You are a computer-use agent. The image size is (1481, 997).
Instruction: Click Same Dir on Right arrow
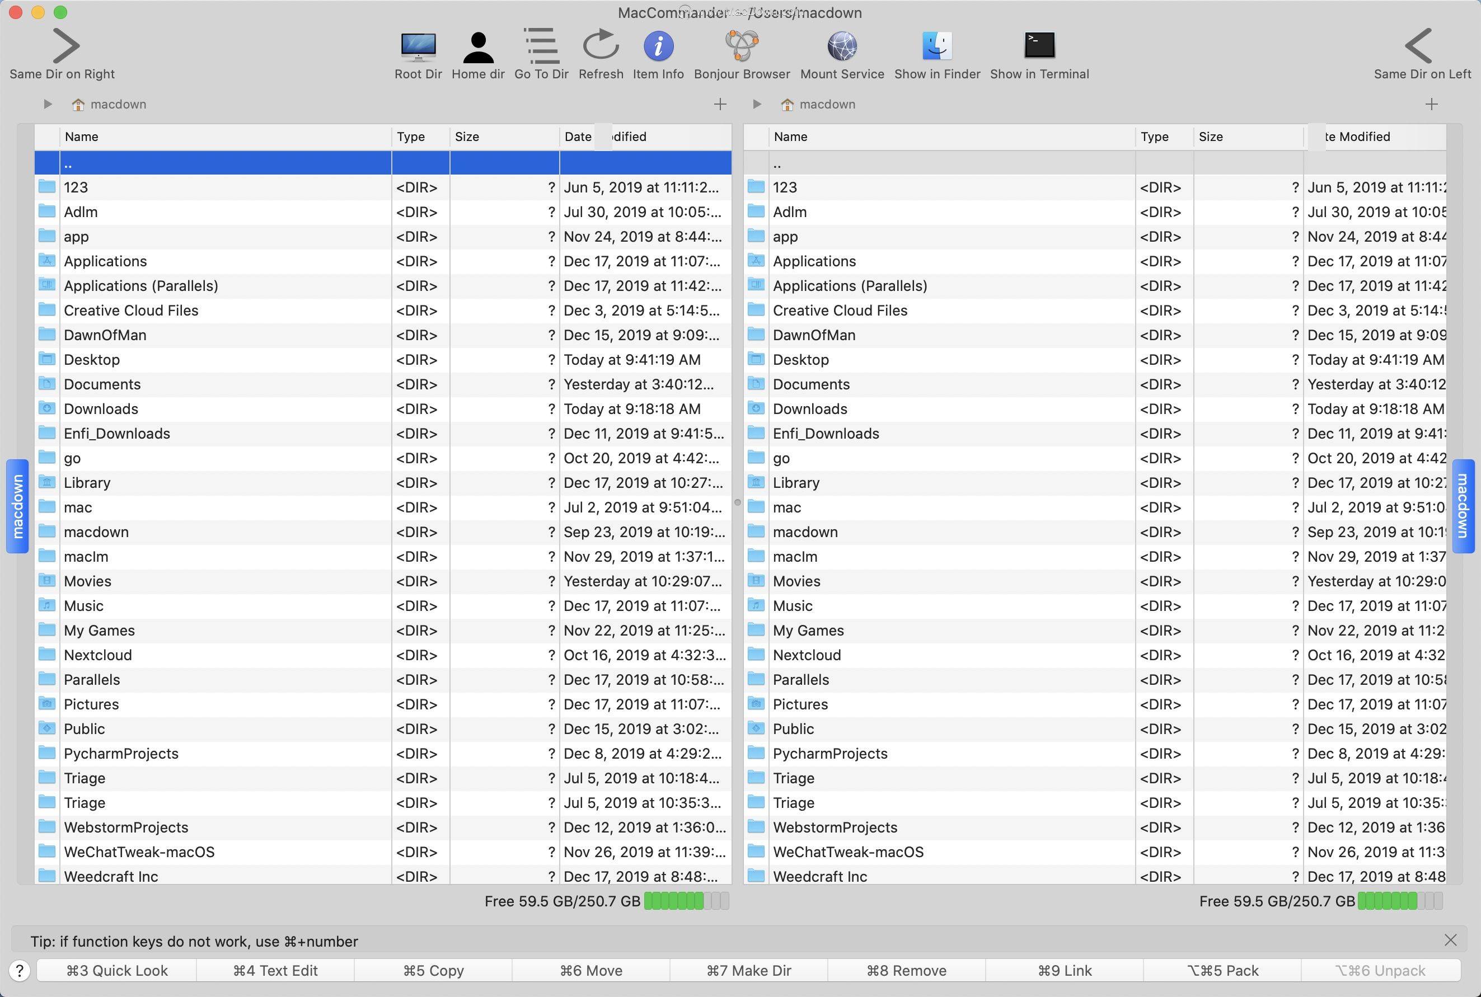pyautogui.click(x=65, y=46)
